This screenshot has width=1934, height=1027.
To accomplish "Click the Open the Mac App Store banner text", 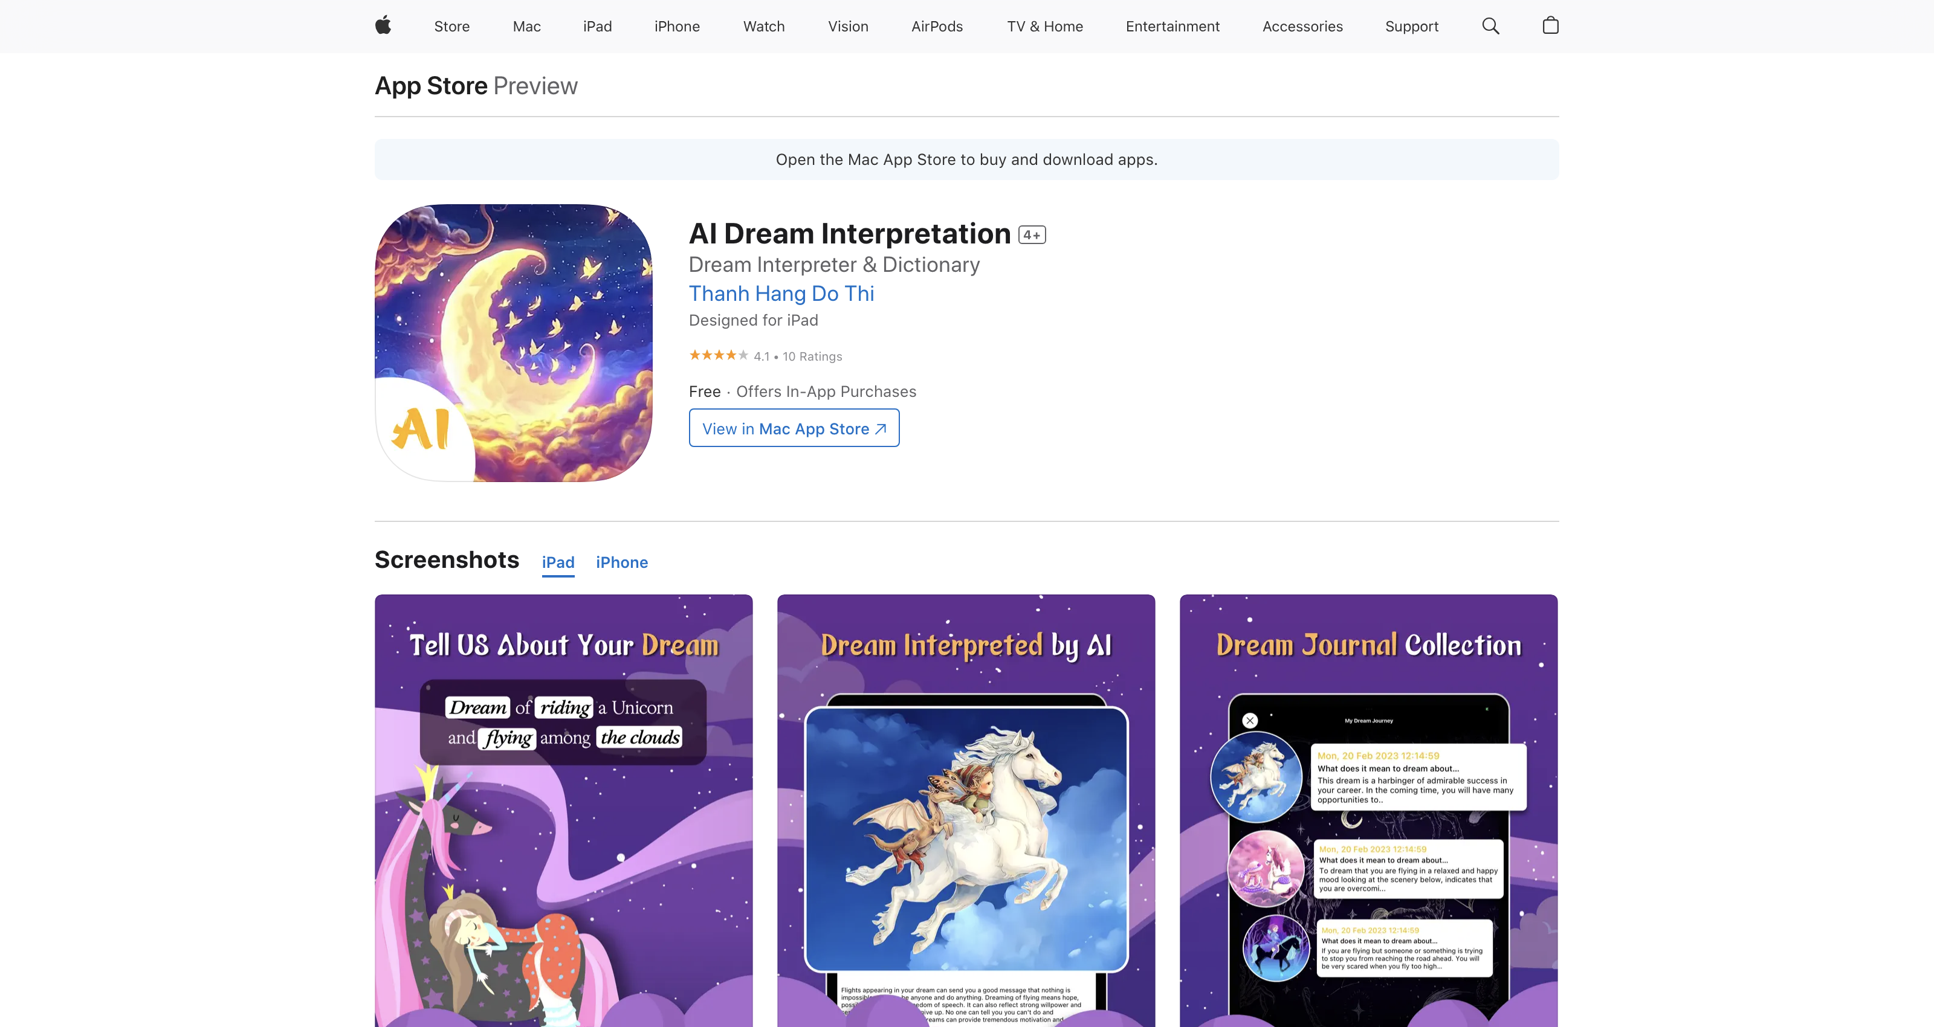I will tap(966, 159).
